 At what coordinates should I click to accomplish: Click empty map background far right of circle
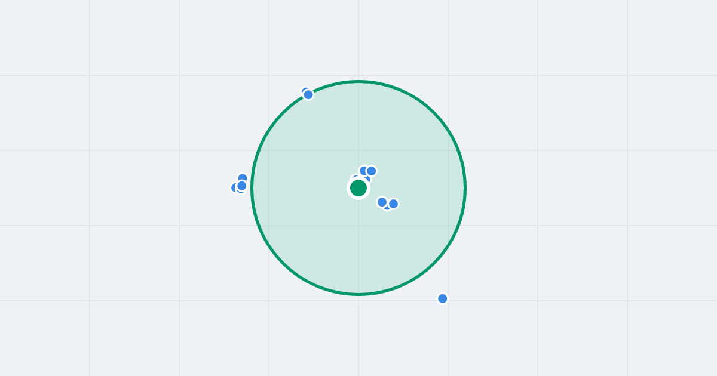[x=597, y=188]
